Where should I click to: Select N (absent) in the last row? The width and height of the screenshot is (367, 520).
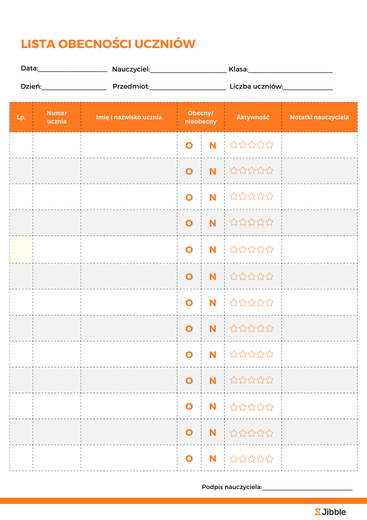tap(213, 459)
